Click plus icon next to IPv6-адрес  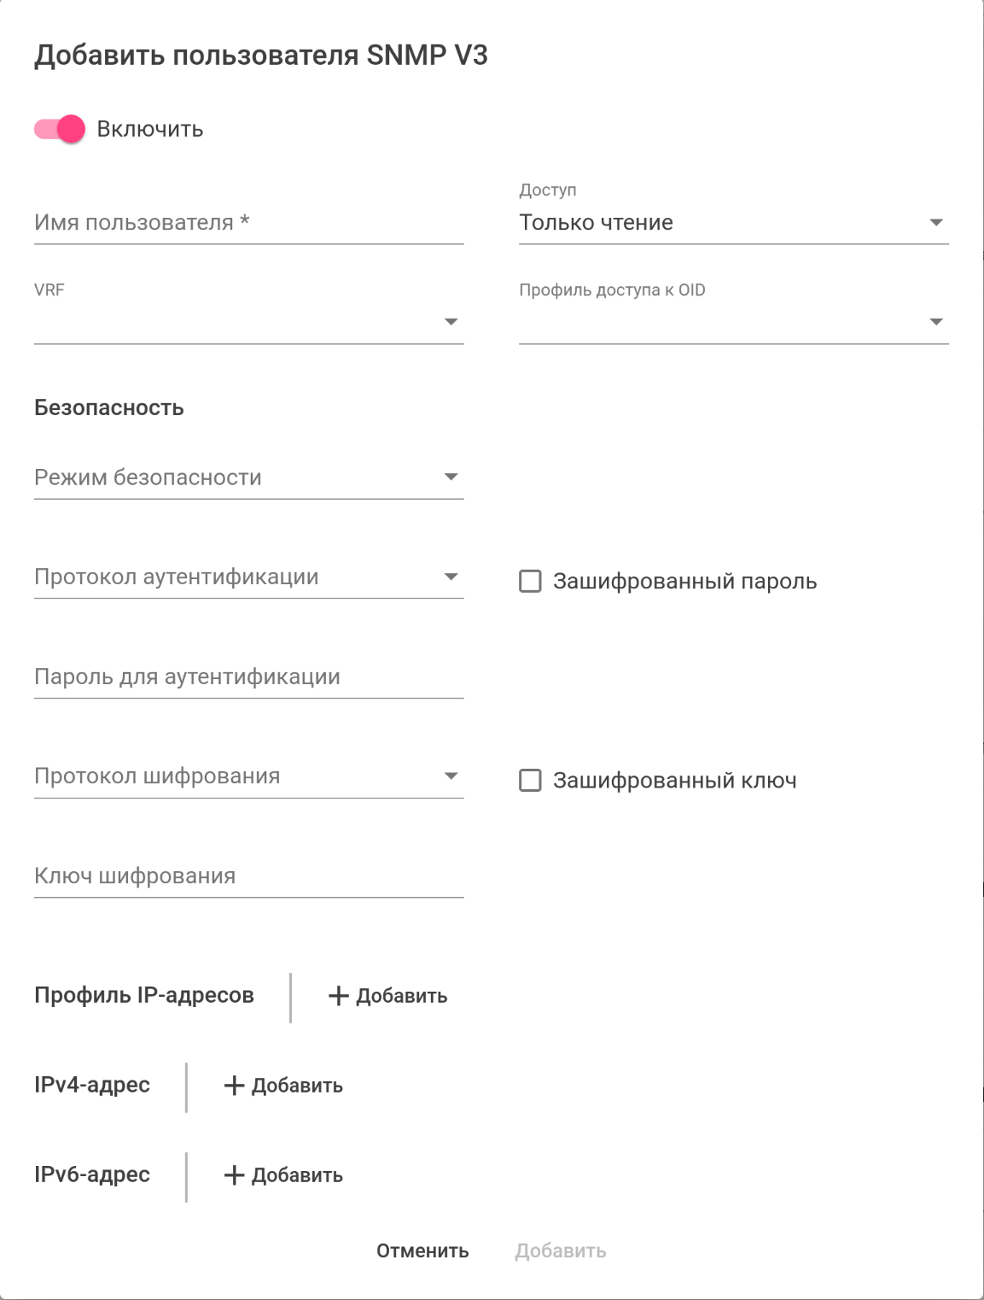click(x=234, y=1175)
